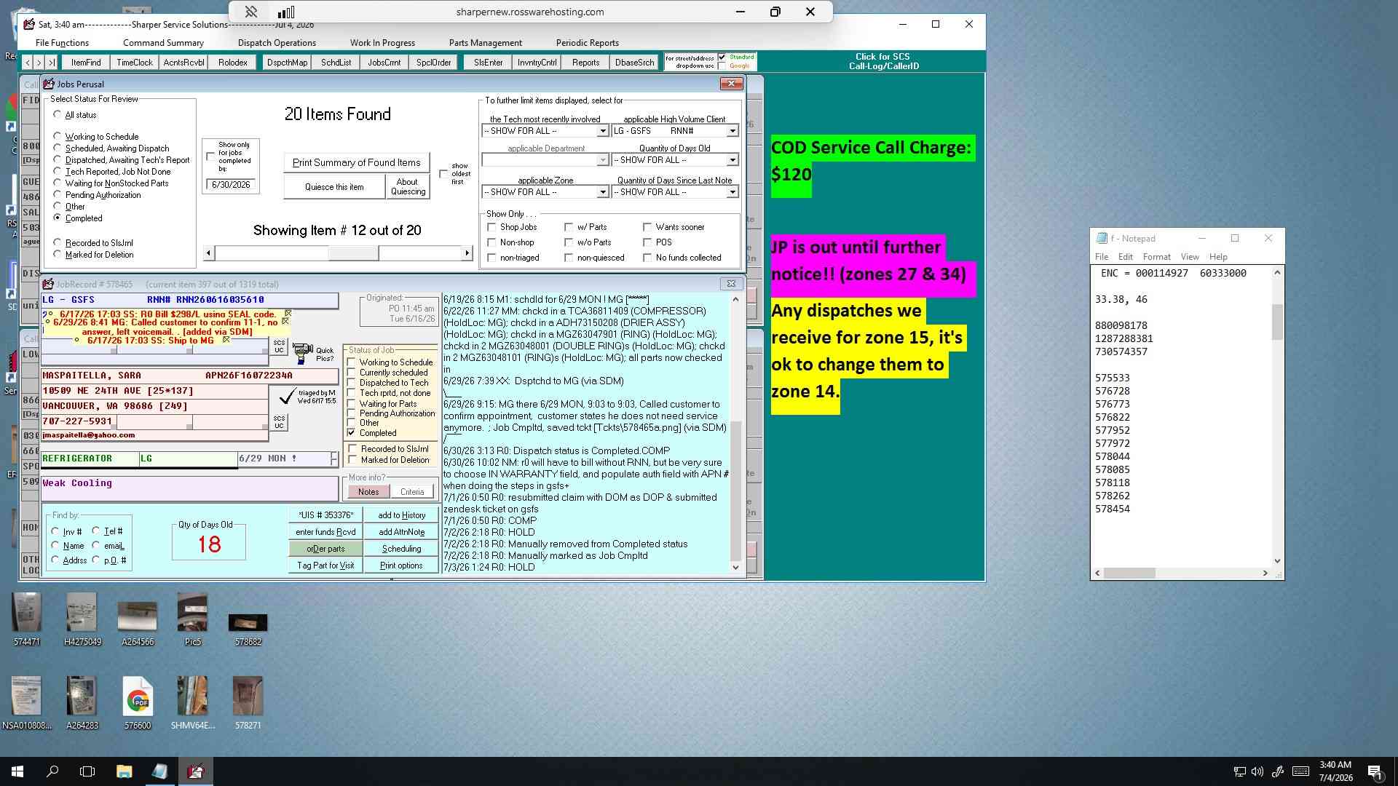Open the Format menu in Notepad

[x=1156, y=257]
